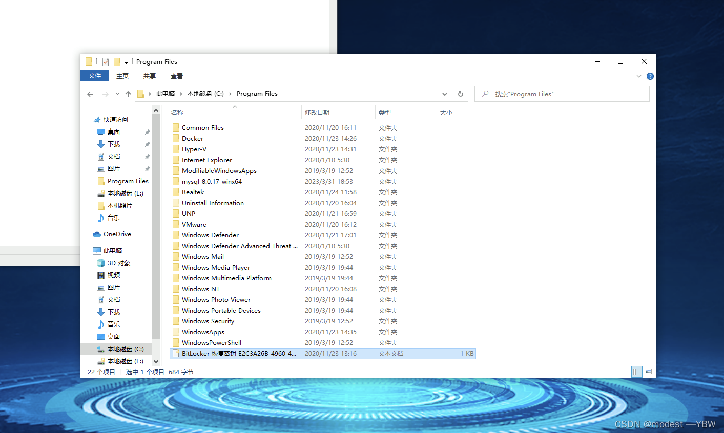Switch to large icons view in status bar
The width and height of the screenshot is (724, 433).
pyautogui.click(x=648, y=372)
